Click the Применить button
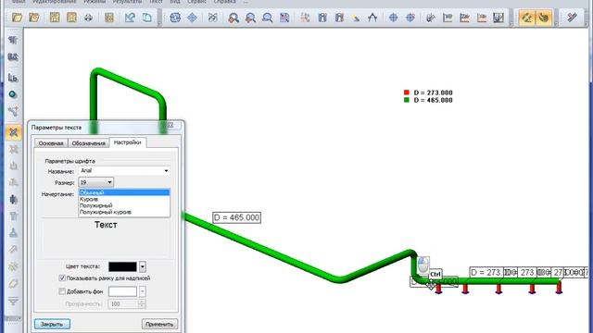 pyautogui.click(x=159, y=324)
